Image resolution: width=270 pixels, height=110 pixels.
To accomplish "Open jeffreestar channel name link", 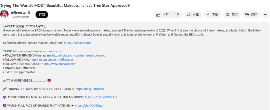I will pos(19,12).
